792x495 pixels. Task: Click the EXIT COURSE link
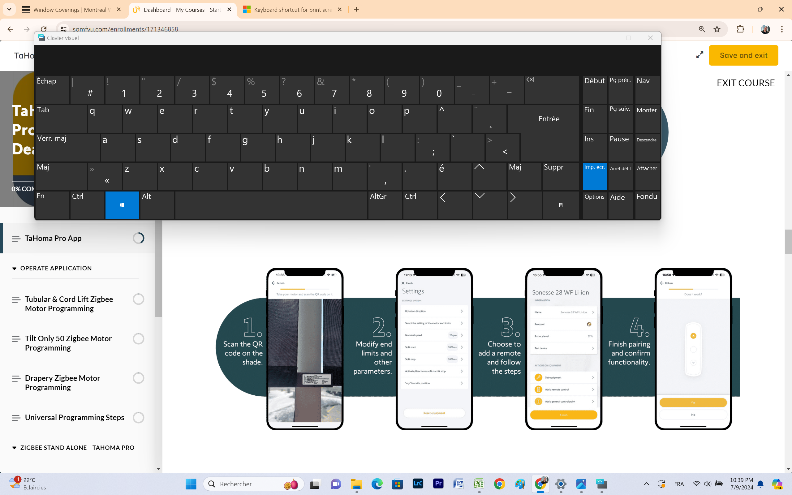(x=746, y=83)
